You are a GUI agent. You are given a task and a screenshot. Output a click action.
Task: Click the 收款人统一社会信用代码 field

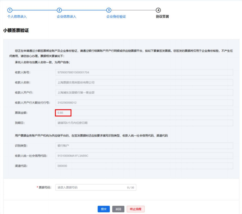tap(144, 156)
